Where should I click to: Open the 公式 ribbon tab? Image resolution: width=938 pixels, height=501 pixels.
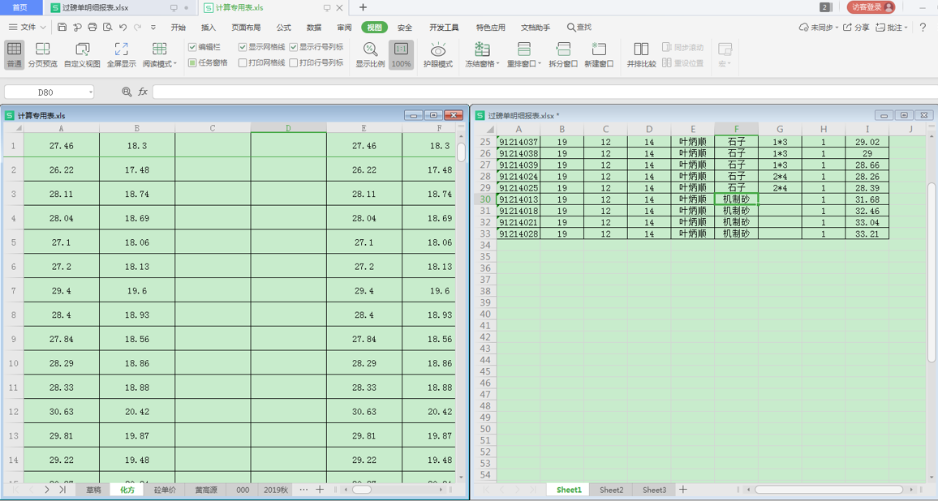coord(283,27)
